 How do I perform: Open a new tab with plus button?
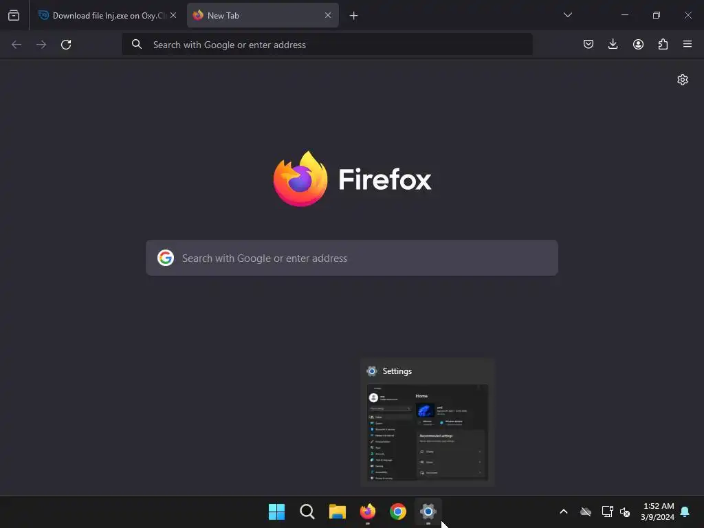(354, 16)
